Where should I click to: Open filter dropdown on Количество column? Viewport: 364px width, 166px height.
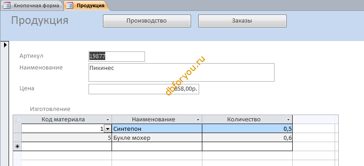[288, 120]
